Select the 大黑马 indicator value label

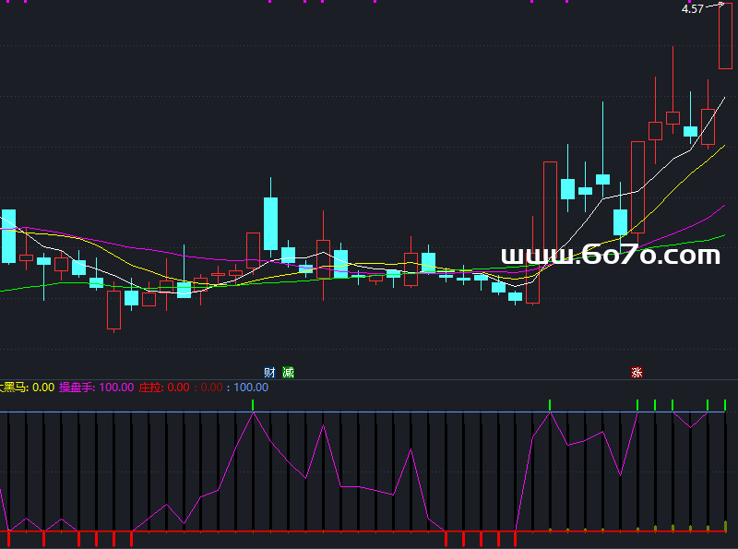click(x=28, y=388)
